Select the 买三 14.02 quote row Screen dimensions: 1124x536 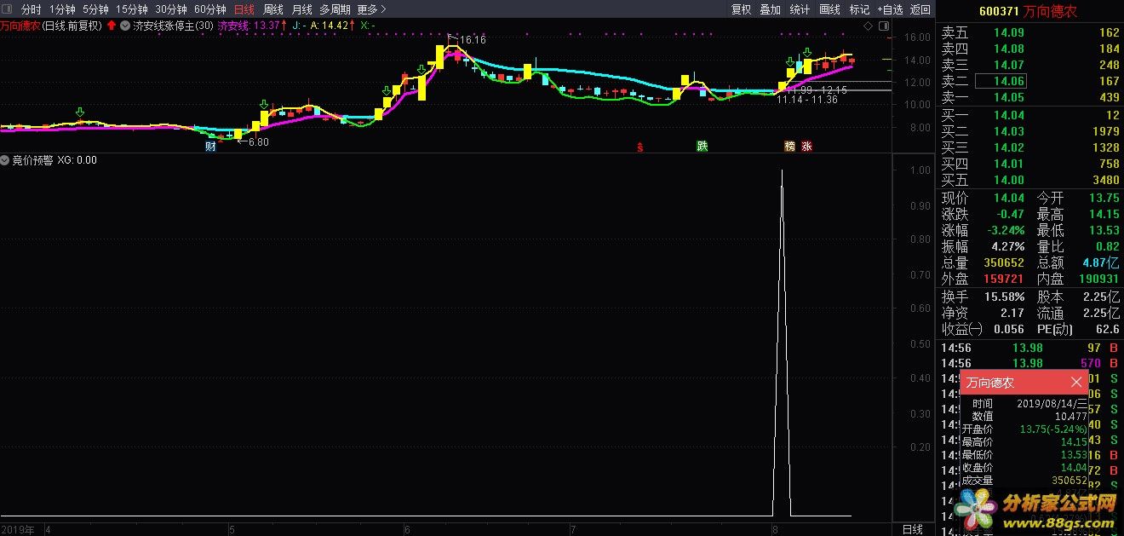point(1029,147)
